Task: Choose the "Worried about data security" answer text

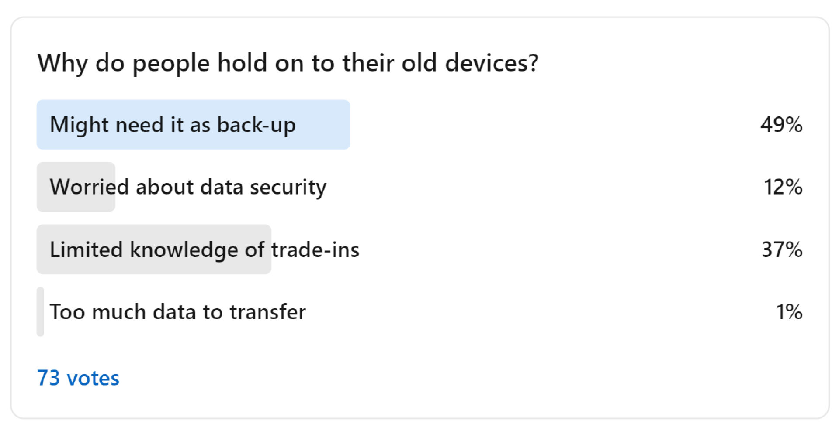Action: coord(188,187)
